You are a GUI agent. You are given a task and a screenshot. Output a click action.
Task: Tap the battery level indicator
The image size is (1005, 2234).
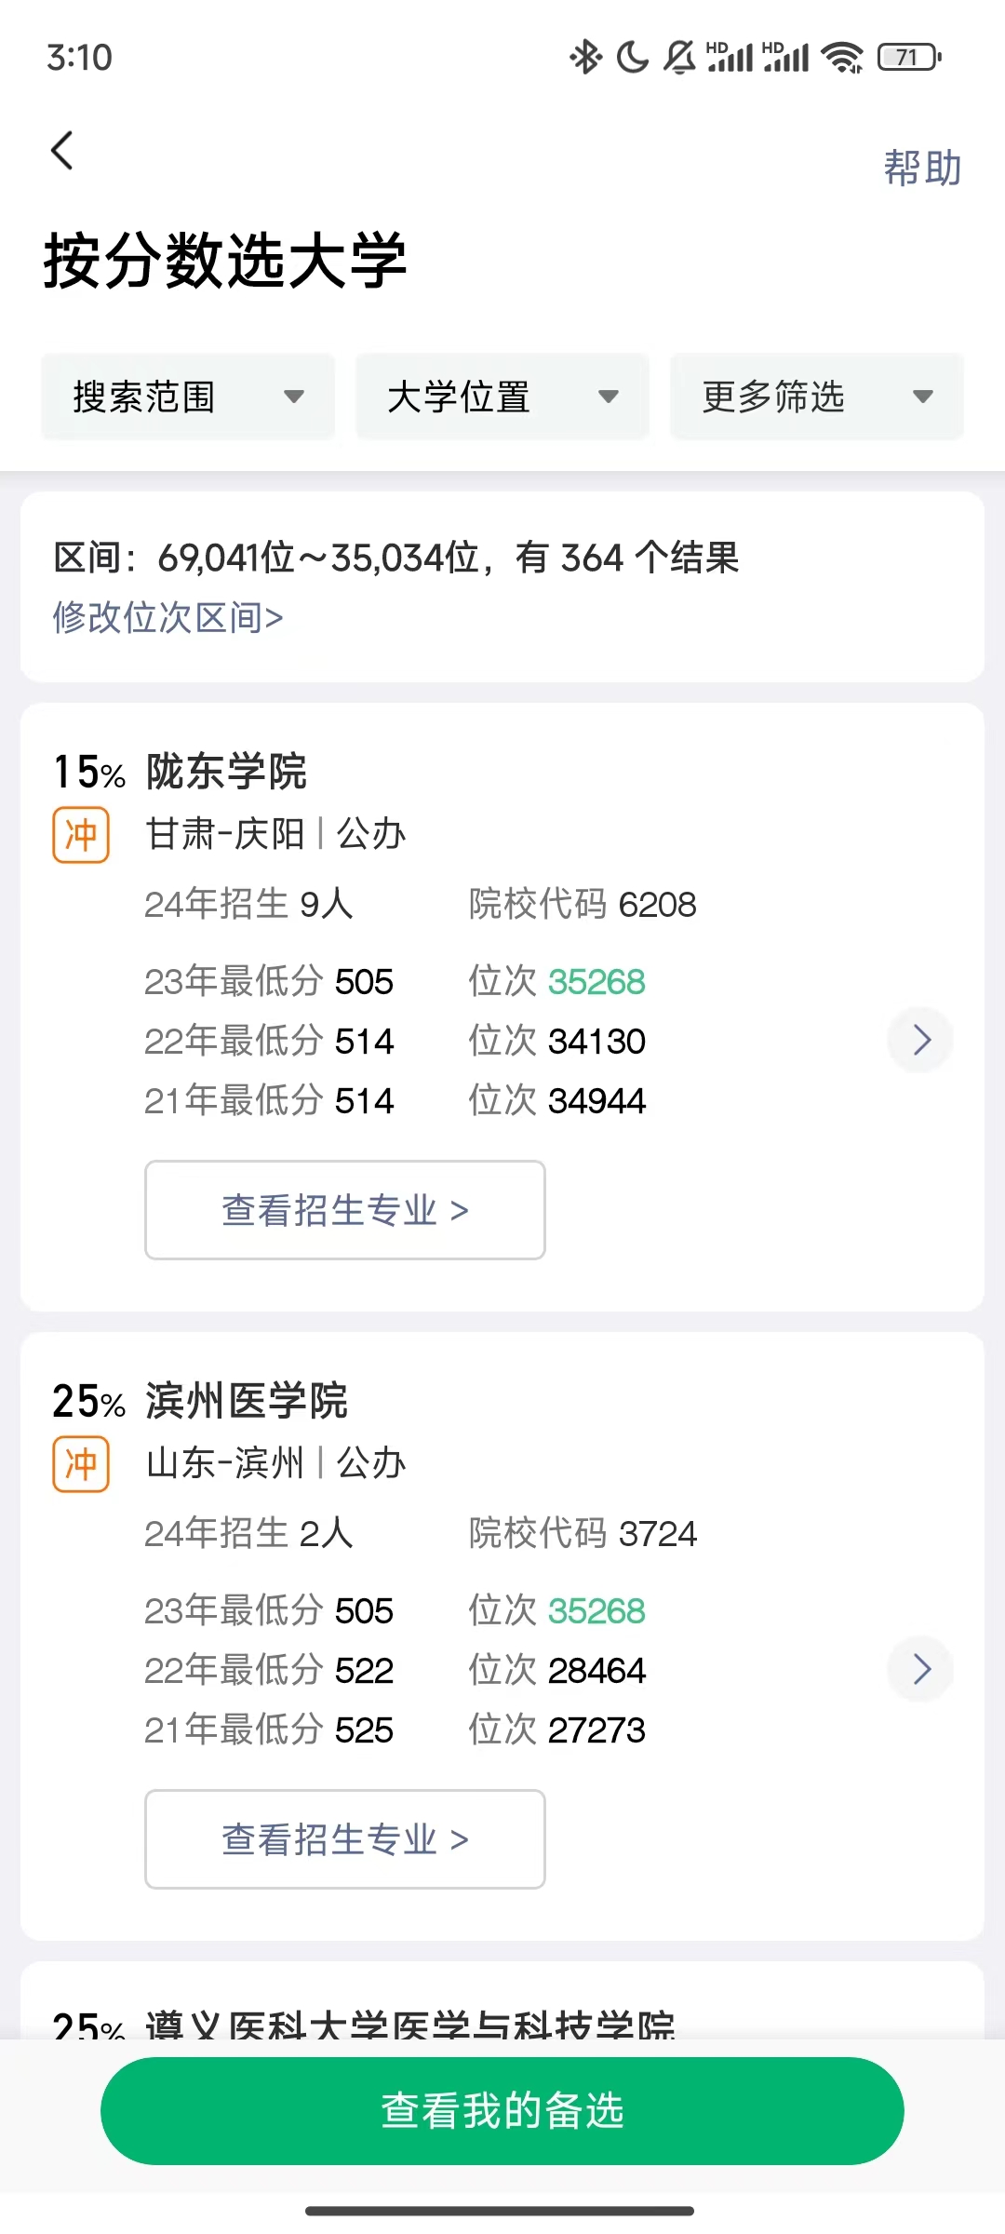909,58
